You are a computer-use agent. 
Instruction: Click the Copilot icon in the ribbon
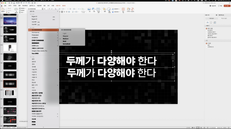coord(132,10)
